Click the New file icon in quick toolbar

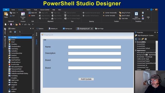pos(5,25)
